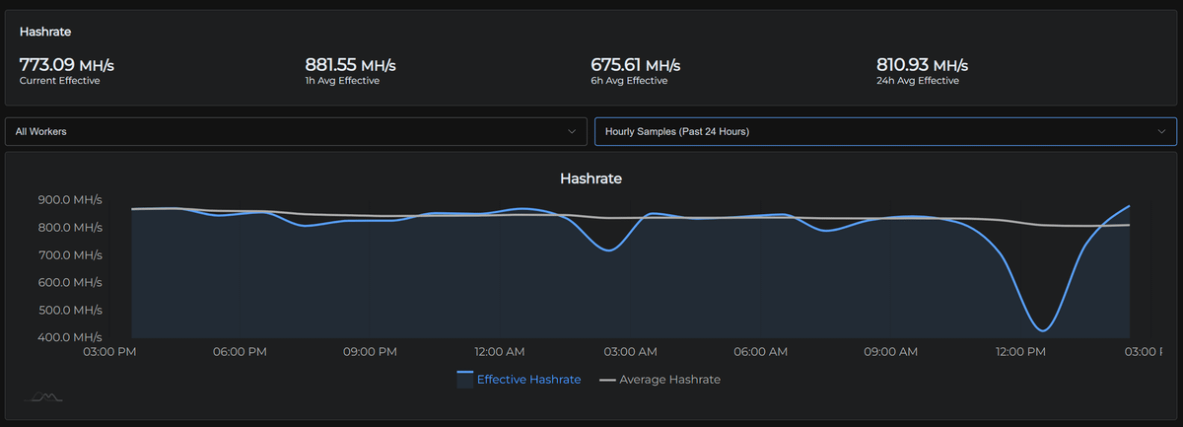Screen dimensions: 1183x427
Task: Click the Hashrate chart title
Action: 591,179
